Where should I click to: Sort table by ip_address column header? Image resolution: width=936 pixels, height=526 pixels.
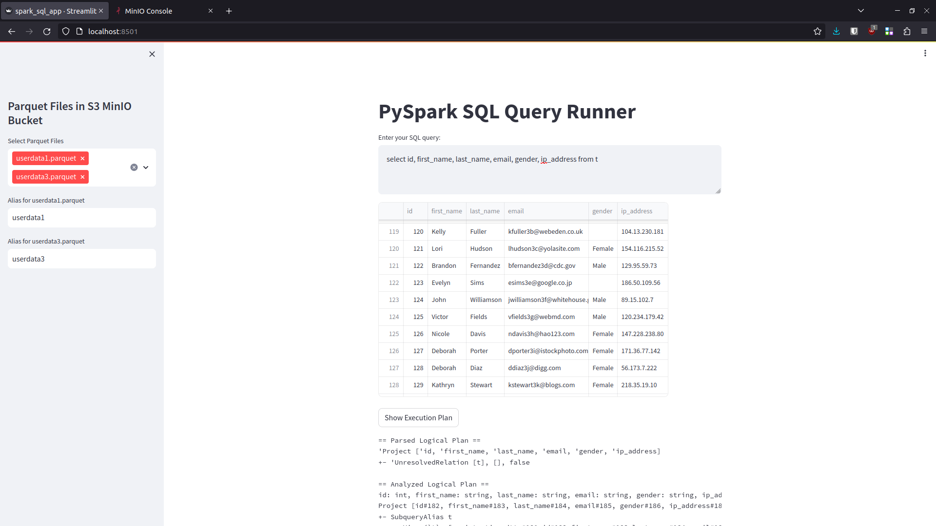pos(643,211)
